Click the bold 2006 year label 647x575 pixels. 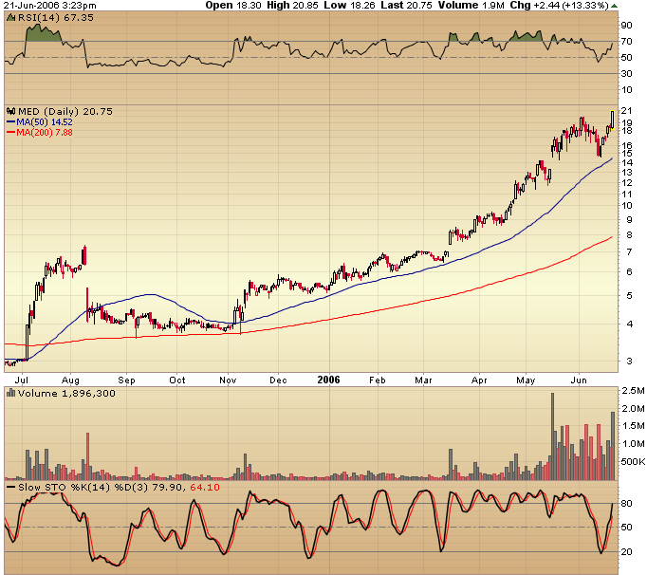329,380
